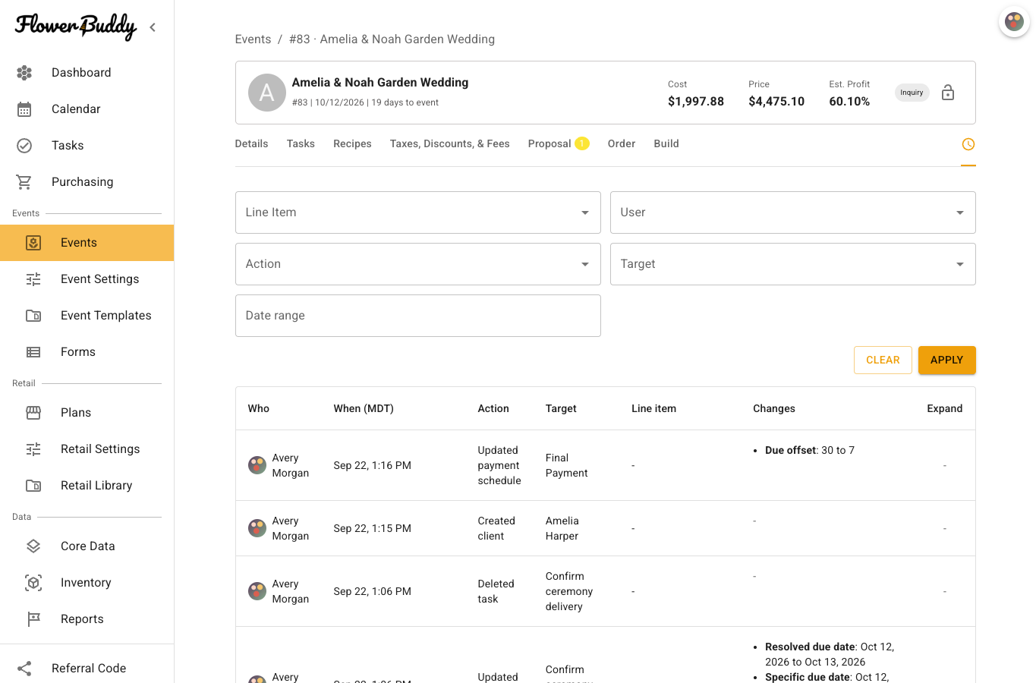Click the Core Data layers icon
The width and height of the screenshot is (1036, 683).
33,546
